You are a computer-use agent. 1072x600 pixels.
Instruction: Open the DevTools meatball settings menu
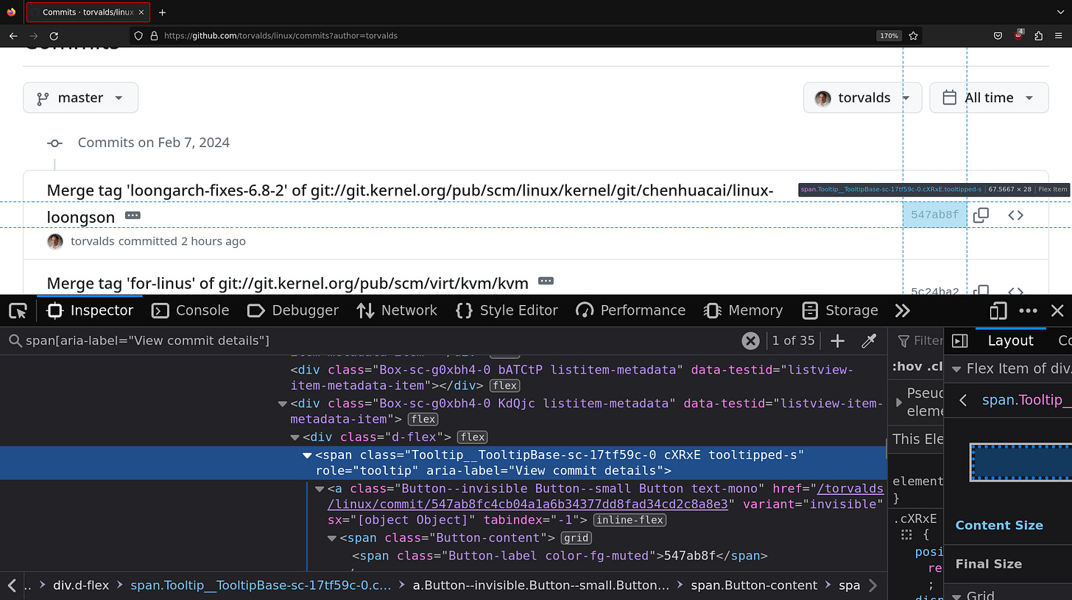coord(1029,310)
